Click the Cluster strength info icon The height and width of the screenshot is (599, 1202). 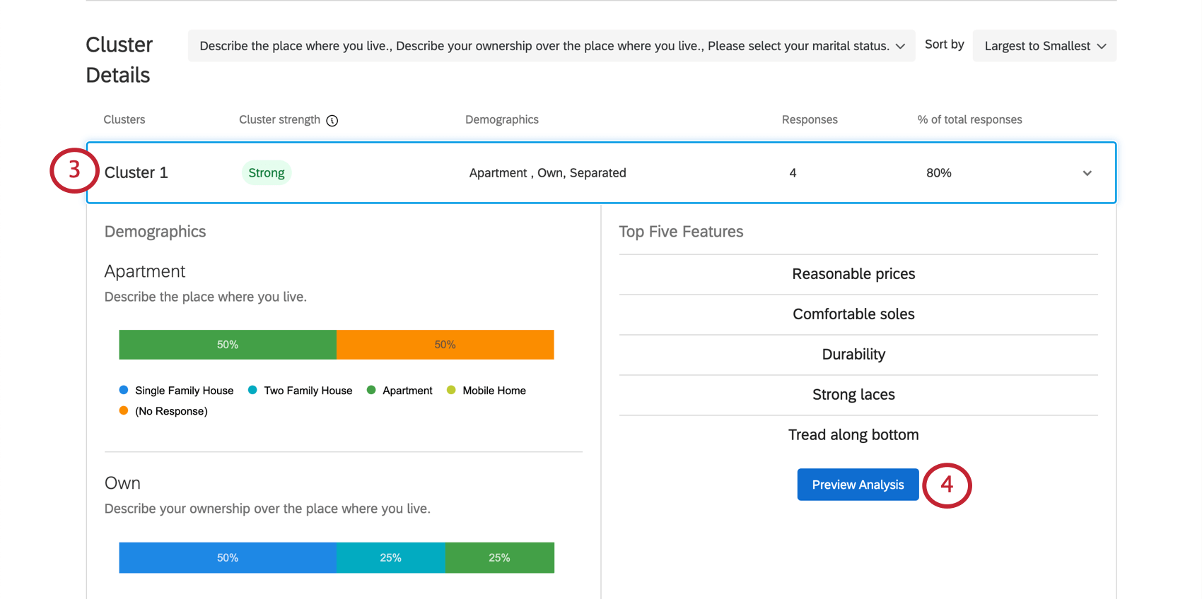[x=332, y=121]
